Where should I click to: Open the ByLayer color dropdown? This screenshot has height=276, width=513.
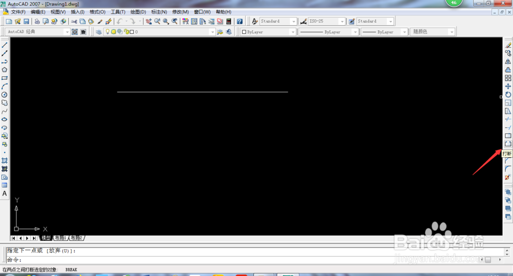293,32
